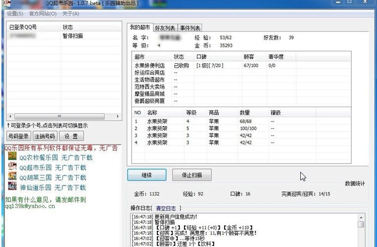Click the QQ胡莱三国 icon
This screenshot has height=247, width=377.
(12, 176)
